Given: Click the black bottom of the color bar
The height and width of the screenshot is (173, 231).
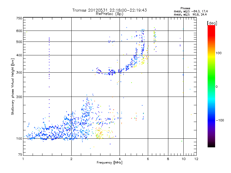Looking at the screenshot, I should [x=211, y=145].
